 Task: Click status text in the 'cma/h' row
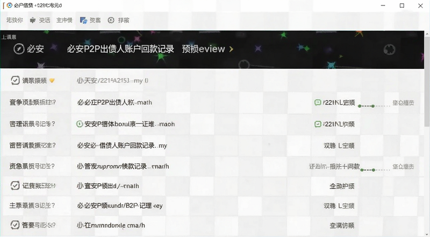pos(342,226)
